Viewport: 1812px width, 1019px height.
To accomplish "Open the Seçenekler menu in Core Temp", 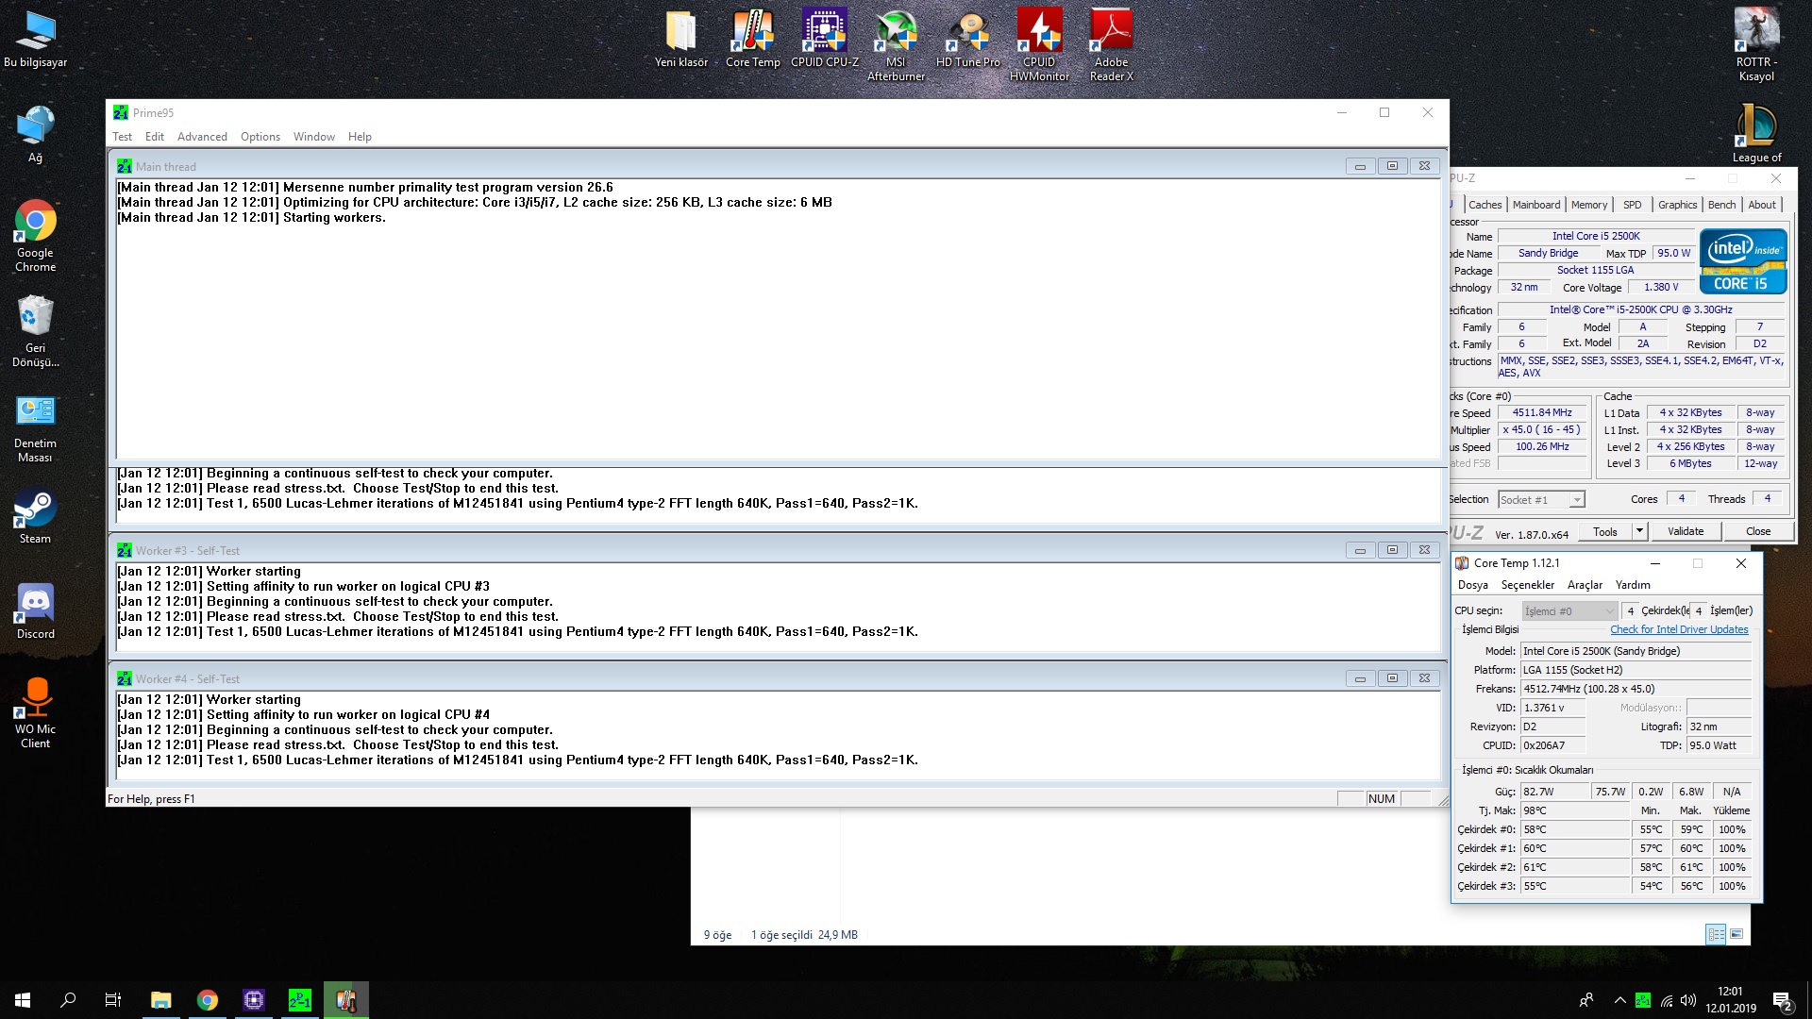I will pyautogui.click(x=1527, y=586).
